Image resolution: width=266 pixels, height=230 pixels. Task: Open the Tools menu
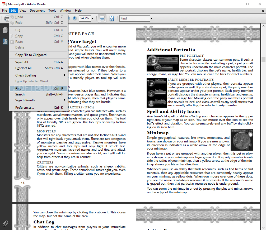point(52,11)
